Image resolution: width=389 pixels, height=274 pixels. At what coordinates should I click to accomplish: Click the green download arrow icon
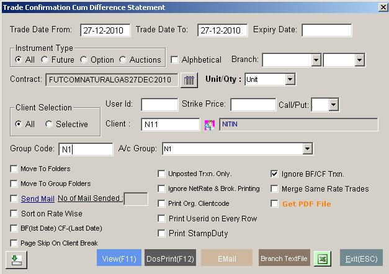(x=14, y=259)
